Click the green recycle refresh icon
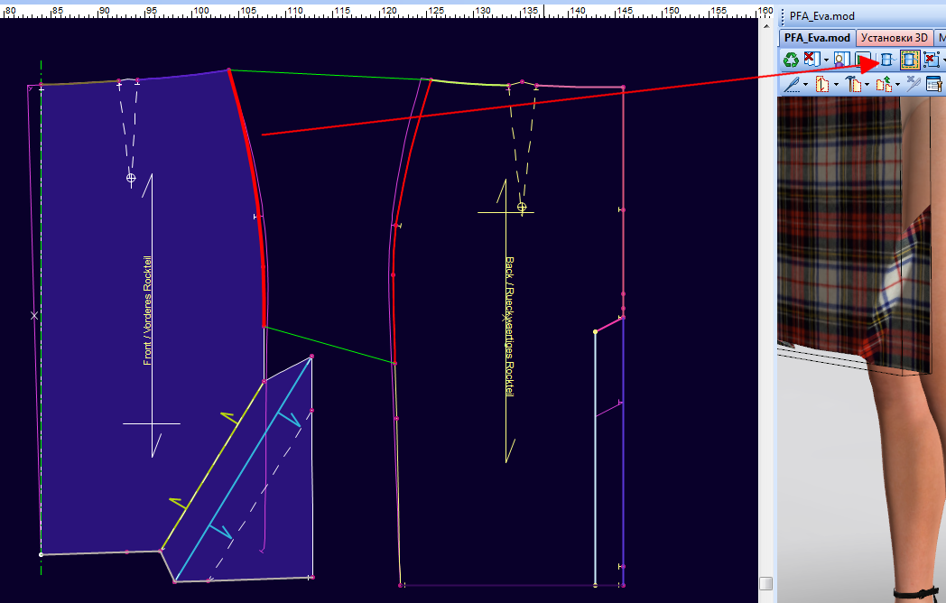This screenshot has height=603, width=946. (x=791, y=60)
